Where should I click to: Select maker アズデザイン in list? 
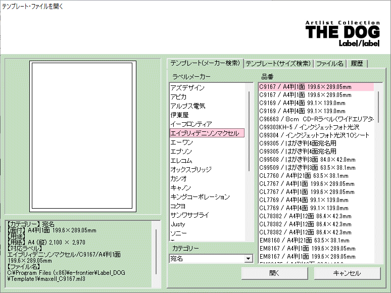tap(207, 87)
